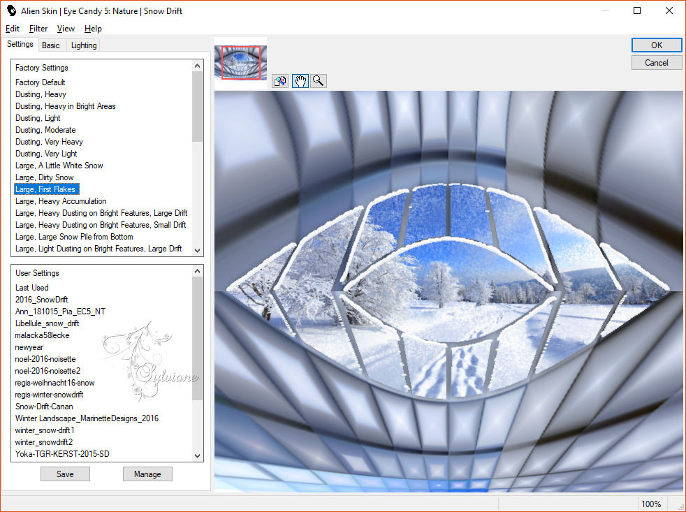Screen dimensions: 686x512
Task: Open the View menu
Action: [66, 29]
